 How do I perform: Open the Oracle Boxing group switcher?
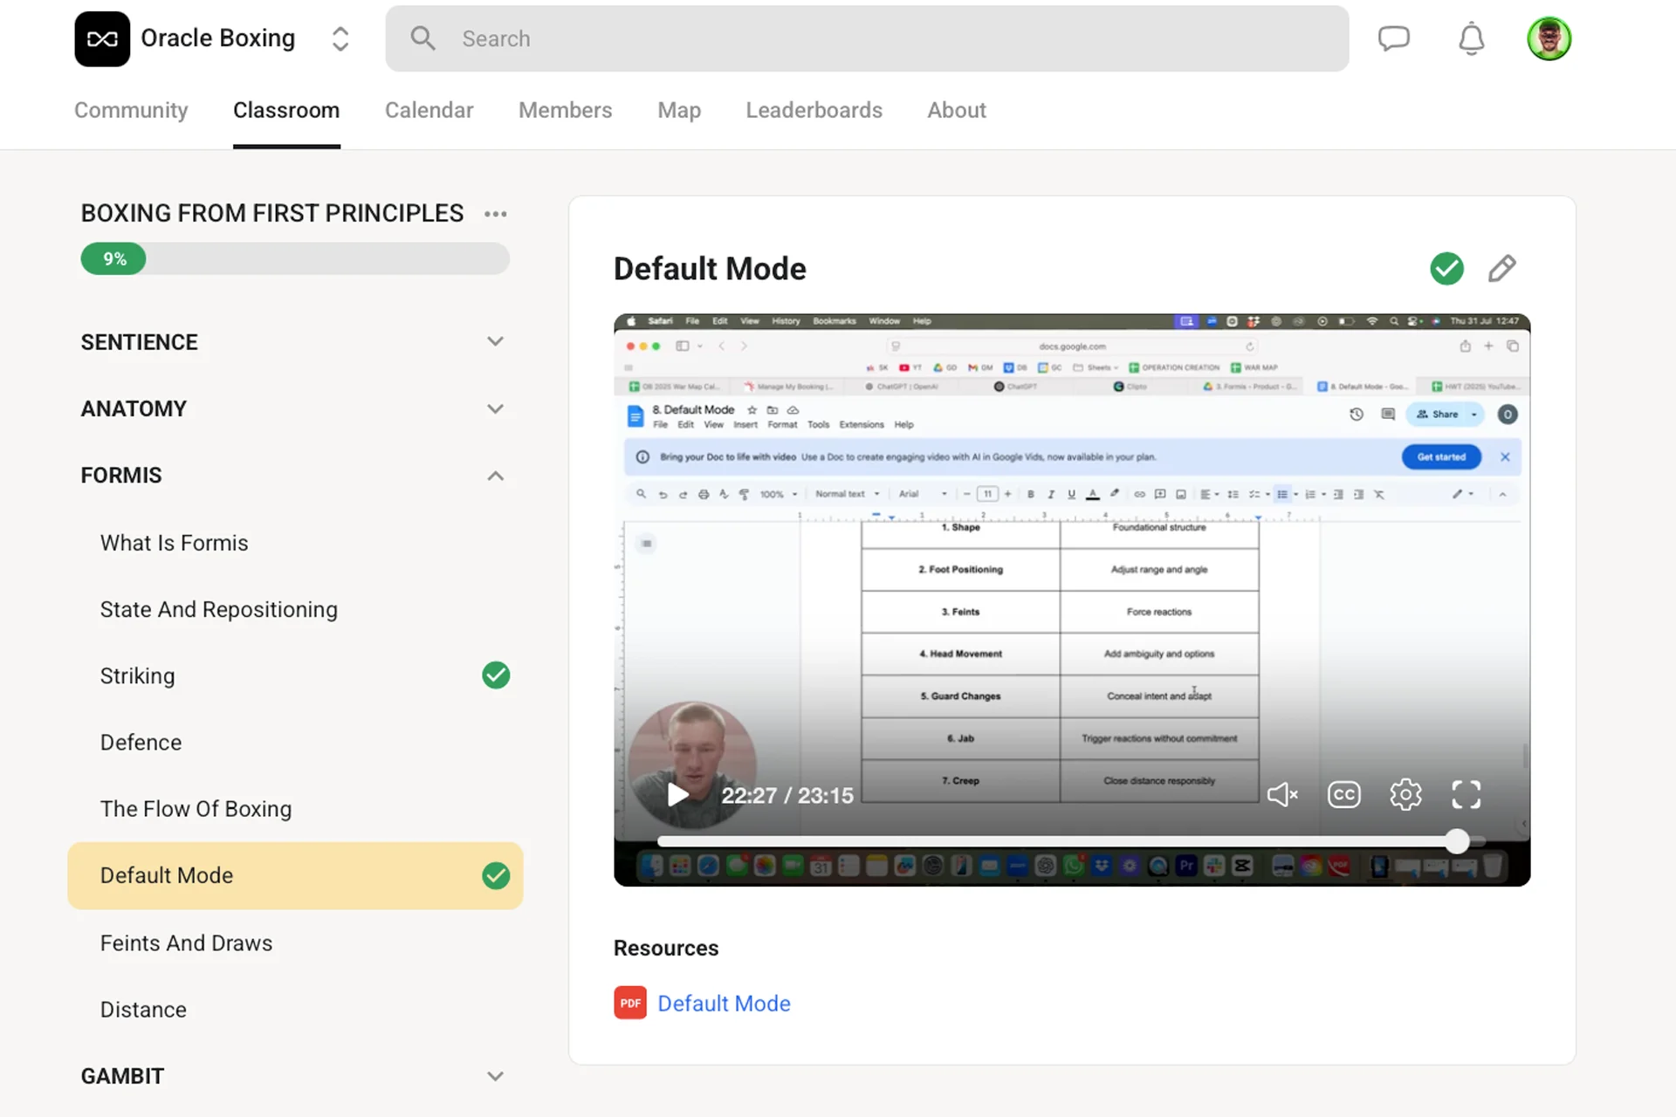coord(340,38)
